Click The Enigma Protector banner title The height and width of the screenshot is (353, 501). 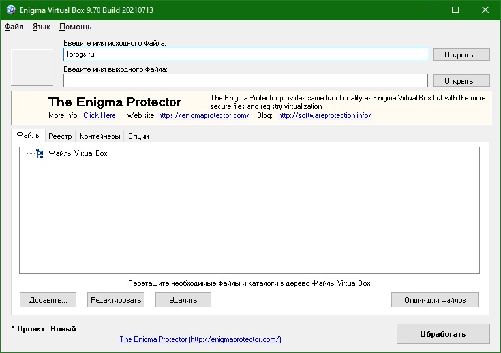click(115, 102)
